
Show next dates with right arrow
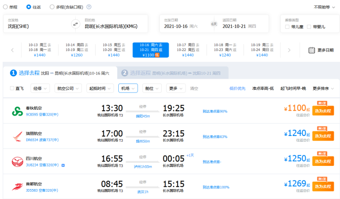[289, 50]
